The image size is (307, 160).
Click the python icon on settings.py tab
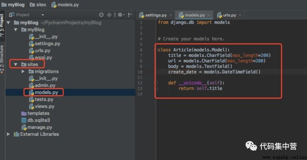pos(142,15)
